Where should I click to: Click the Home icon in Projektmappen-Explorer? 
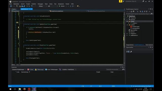pos(131,11)
